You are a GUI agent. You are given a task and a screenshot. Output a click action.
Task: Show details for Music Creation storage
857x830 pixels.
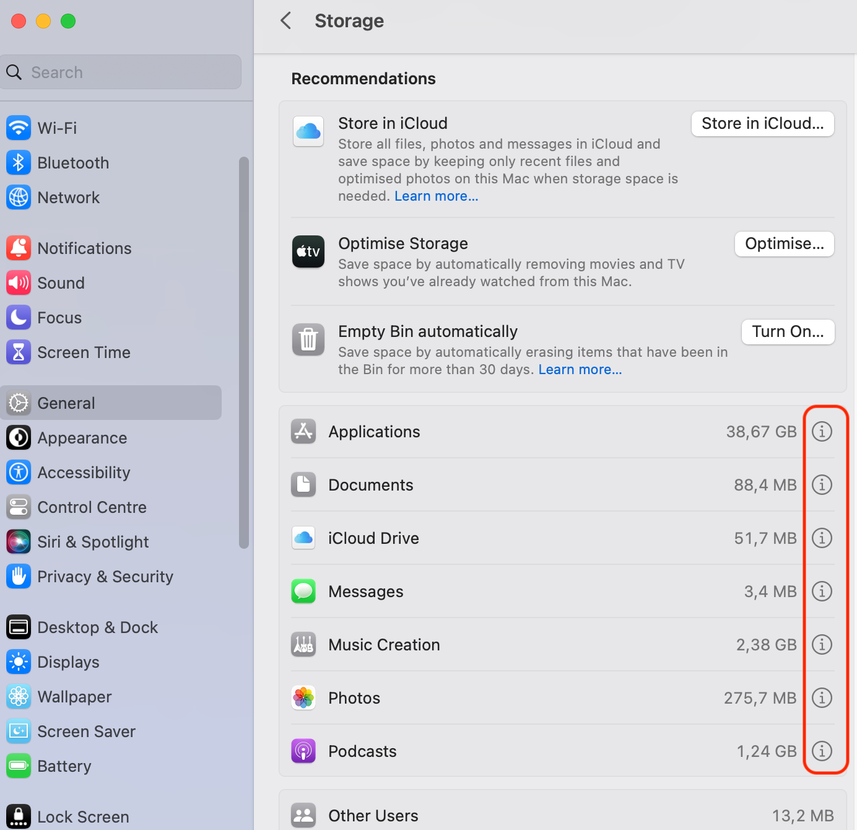click(822, 644)
